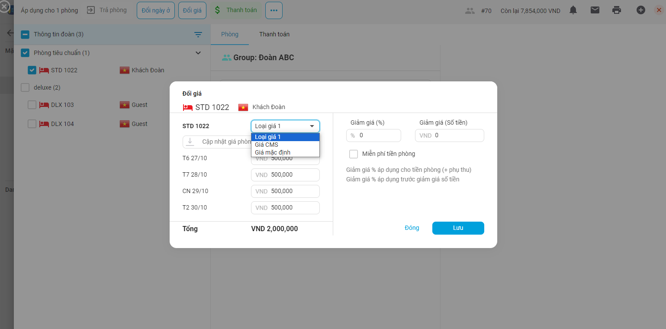The width and height of the screenshot is (666, 329).
Task: Click the printer icon
Action: tap(617, 10)
